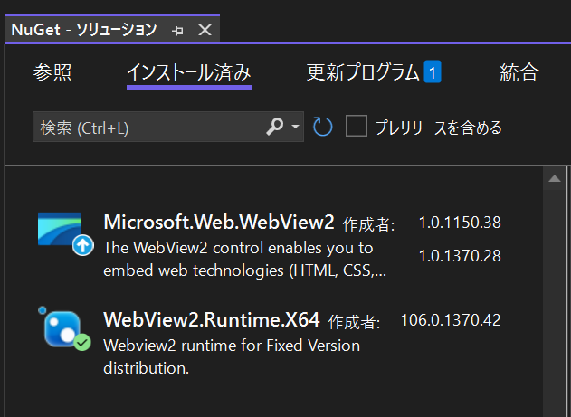This screenshot has height=417, width=571.
Task: Click the Microsoft.Web.WebView2 package icon
Action: [x=60, y=229]
